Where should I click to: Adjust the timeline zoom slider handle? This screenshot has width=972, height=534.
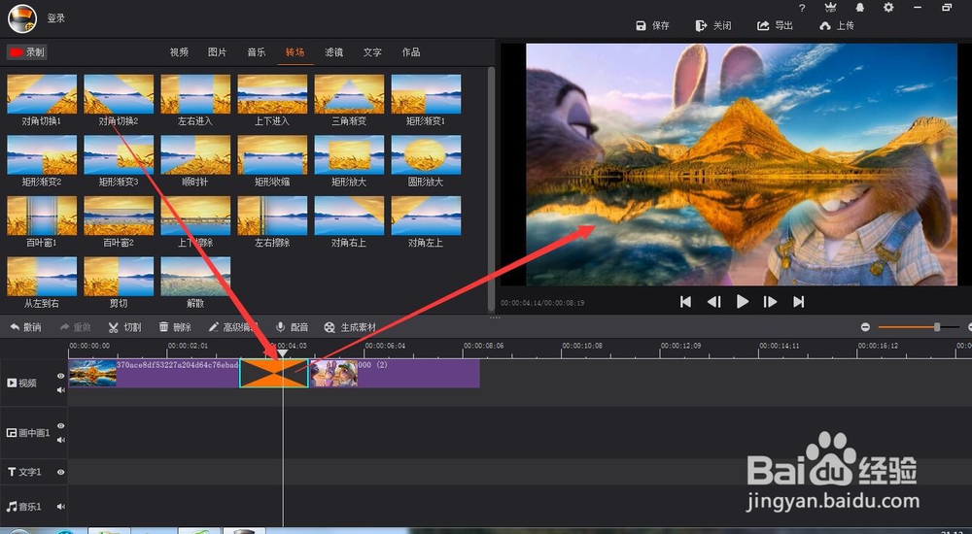937,326
